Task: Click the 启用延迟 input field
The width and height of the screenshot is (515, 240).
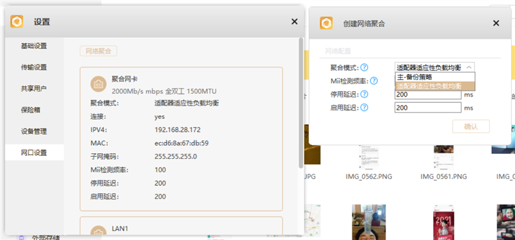Action: [428, 107]
